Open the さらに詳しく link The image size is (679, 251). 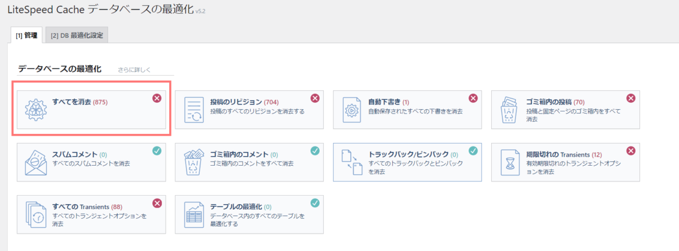pyautogui.click(x=135, y=71)
